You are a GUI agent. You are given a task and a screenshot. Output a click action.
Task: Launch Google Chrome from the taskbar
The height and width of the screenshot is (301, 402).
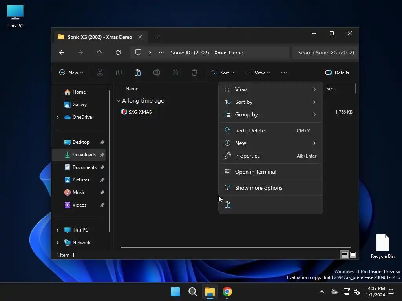click(227, 292)
